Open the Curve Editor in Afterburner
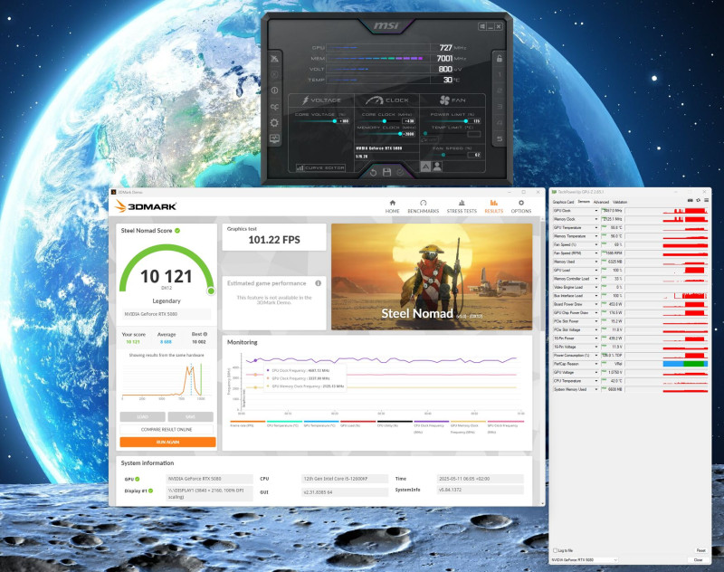Viewport: 724px width, 572px height. pos(321,168)
